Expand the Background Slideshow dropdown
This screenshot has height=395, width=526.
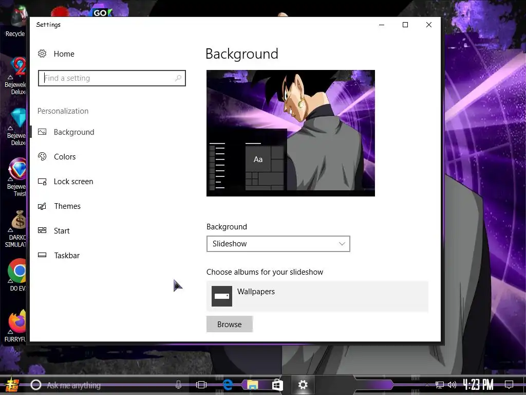278,244
